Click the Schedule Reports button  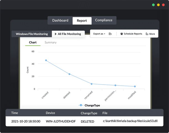click(x=131, y=34)
